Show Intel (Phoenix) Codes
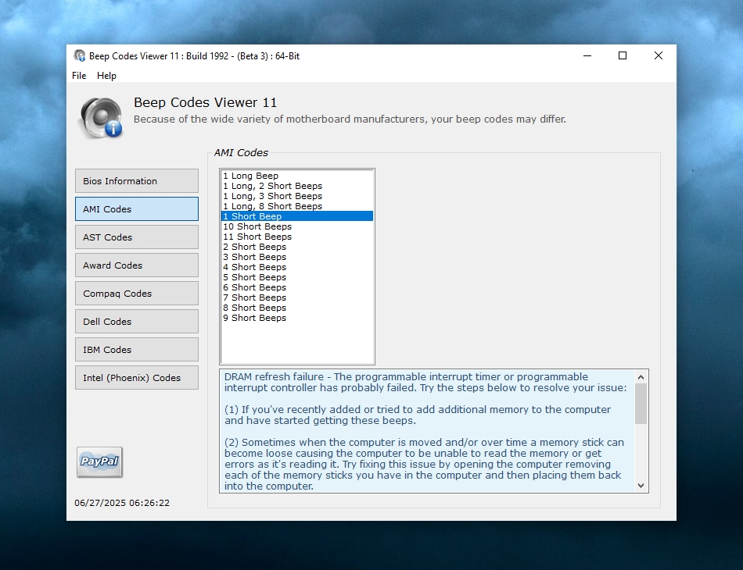The width and height of the screenshot is (743, 570). [x=136, y=378]
